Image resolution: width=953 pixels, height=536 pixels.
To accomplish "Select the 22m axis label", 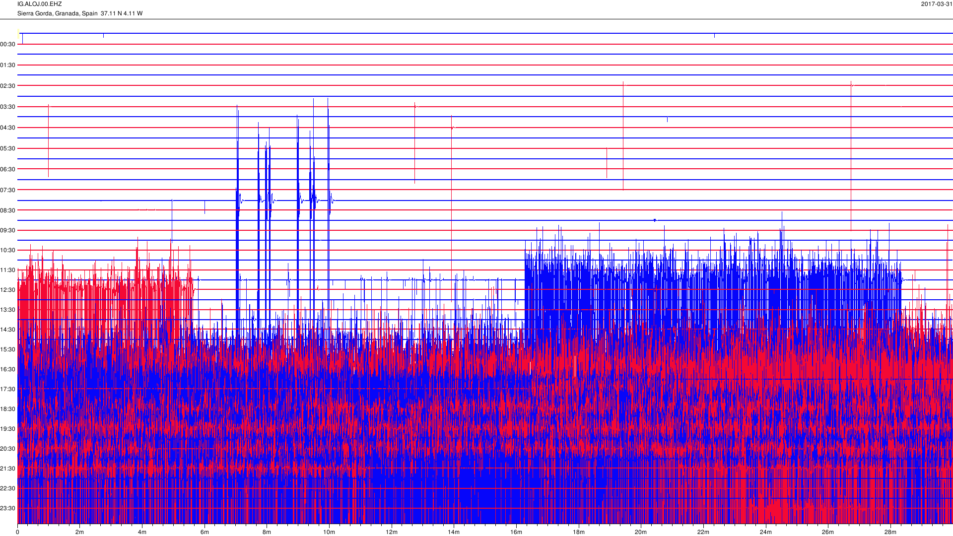I will (x=703, y=532).
